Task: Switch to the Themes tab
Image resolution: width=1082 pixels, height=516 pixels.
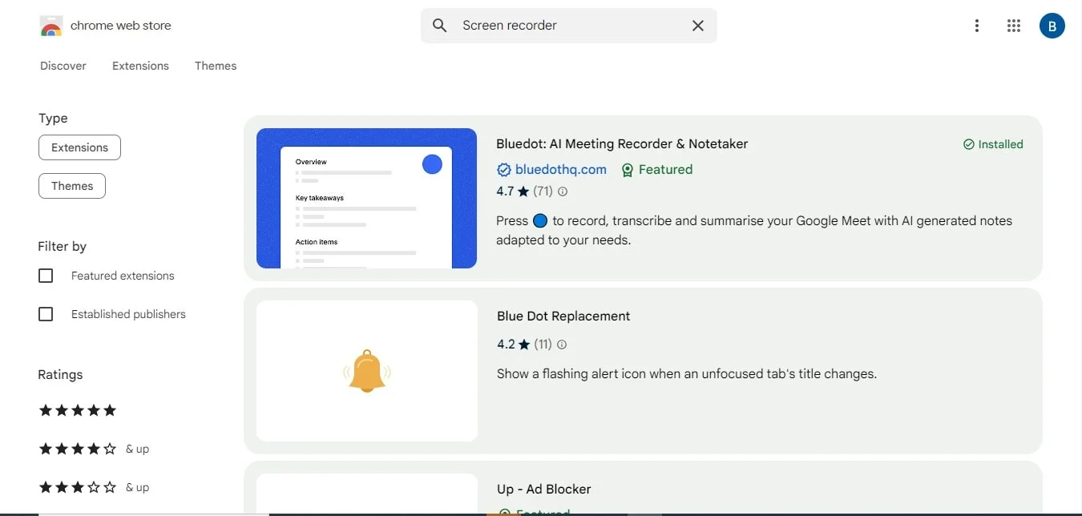Action: point(216,66)
